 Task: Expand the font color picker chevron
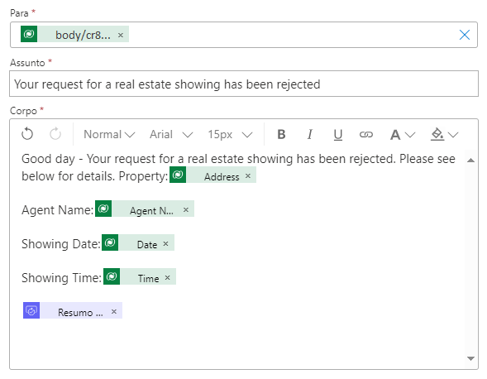pos(410,135)
